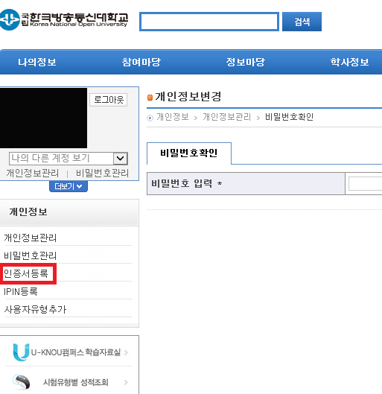Expand the 더보기 panel button

[x=69, y=186]
